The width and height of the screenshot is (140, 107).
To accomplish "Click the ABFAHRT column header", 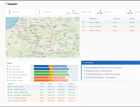I will pyautogui.click(x=42, y=84).
